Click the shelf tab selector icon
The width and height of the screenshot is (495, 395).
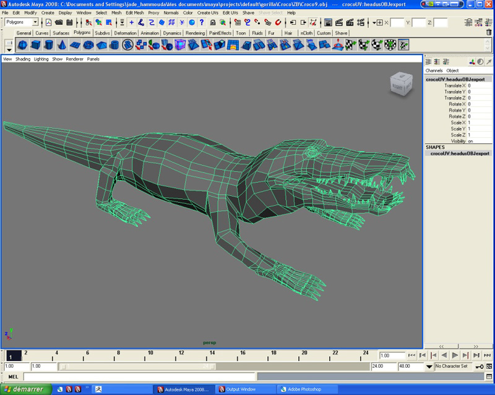9,43
